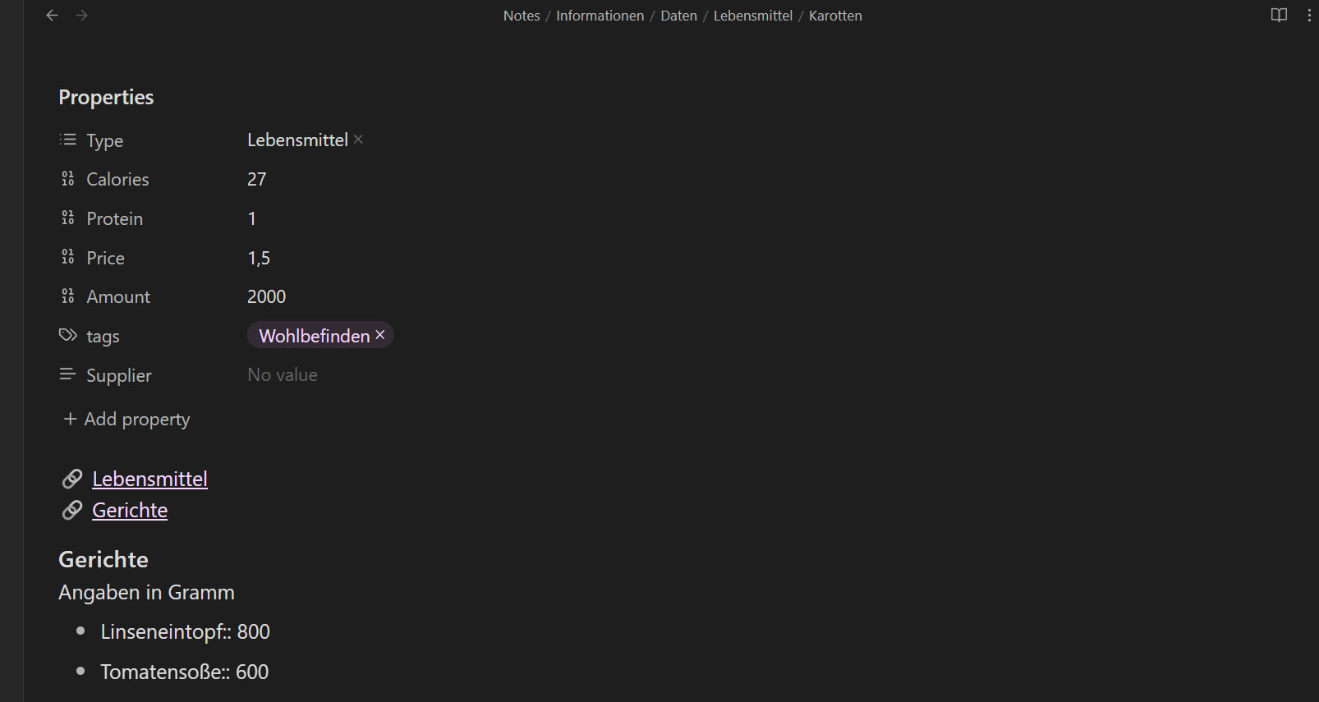Collapse the Properties heading
1319x702 pixels.
pyautogui.click(x=106, y=98)
